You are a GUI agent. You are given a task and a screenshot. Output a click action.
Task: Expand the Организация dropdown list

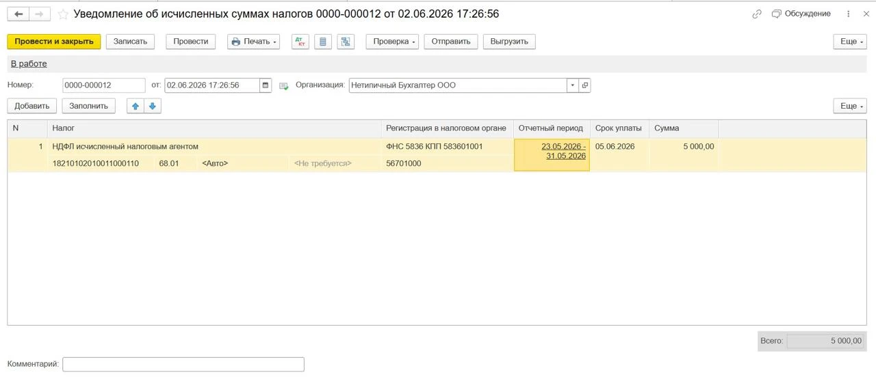[572, 85]
